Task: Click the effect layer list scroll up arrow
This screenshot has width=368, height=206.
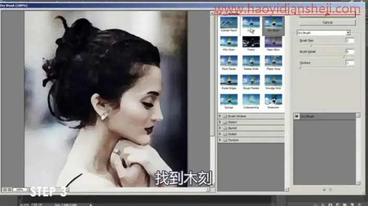Action: pyautogui.click(x=358, y=115)
